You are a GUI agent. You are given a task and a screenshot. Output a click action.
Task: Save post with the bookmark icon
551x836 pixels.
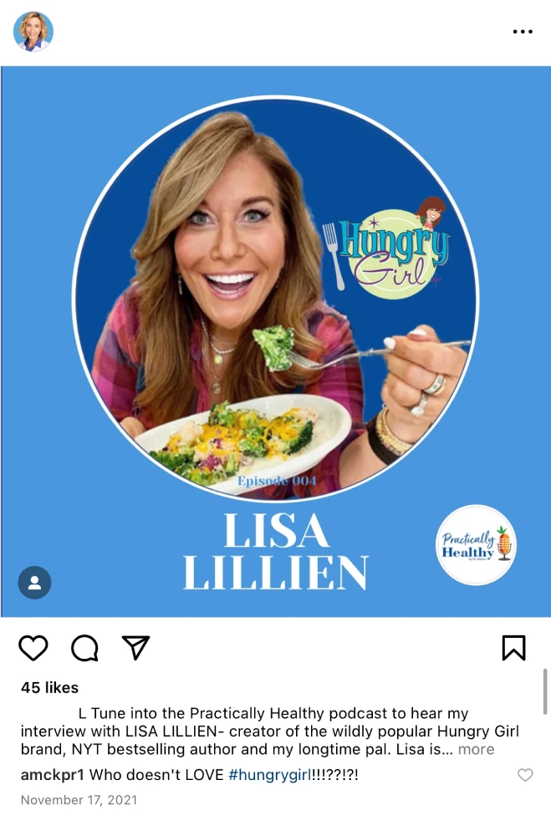pyautogui.click(x=513, y=647)
